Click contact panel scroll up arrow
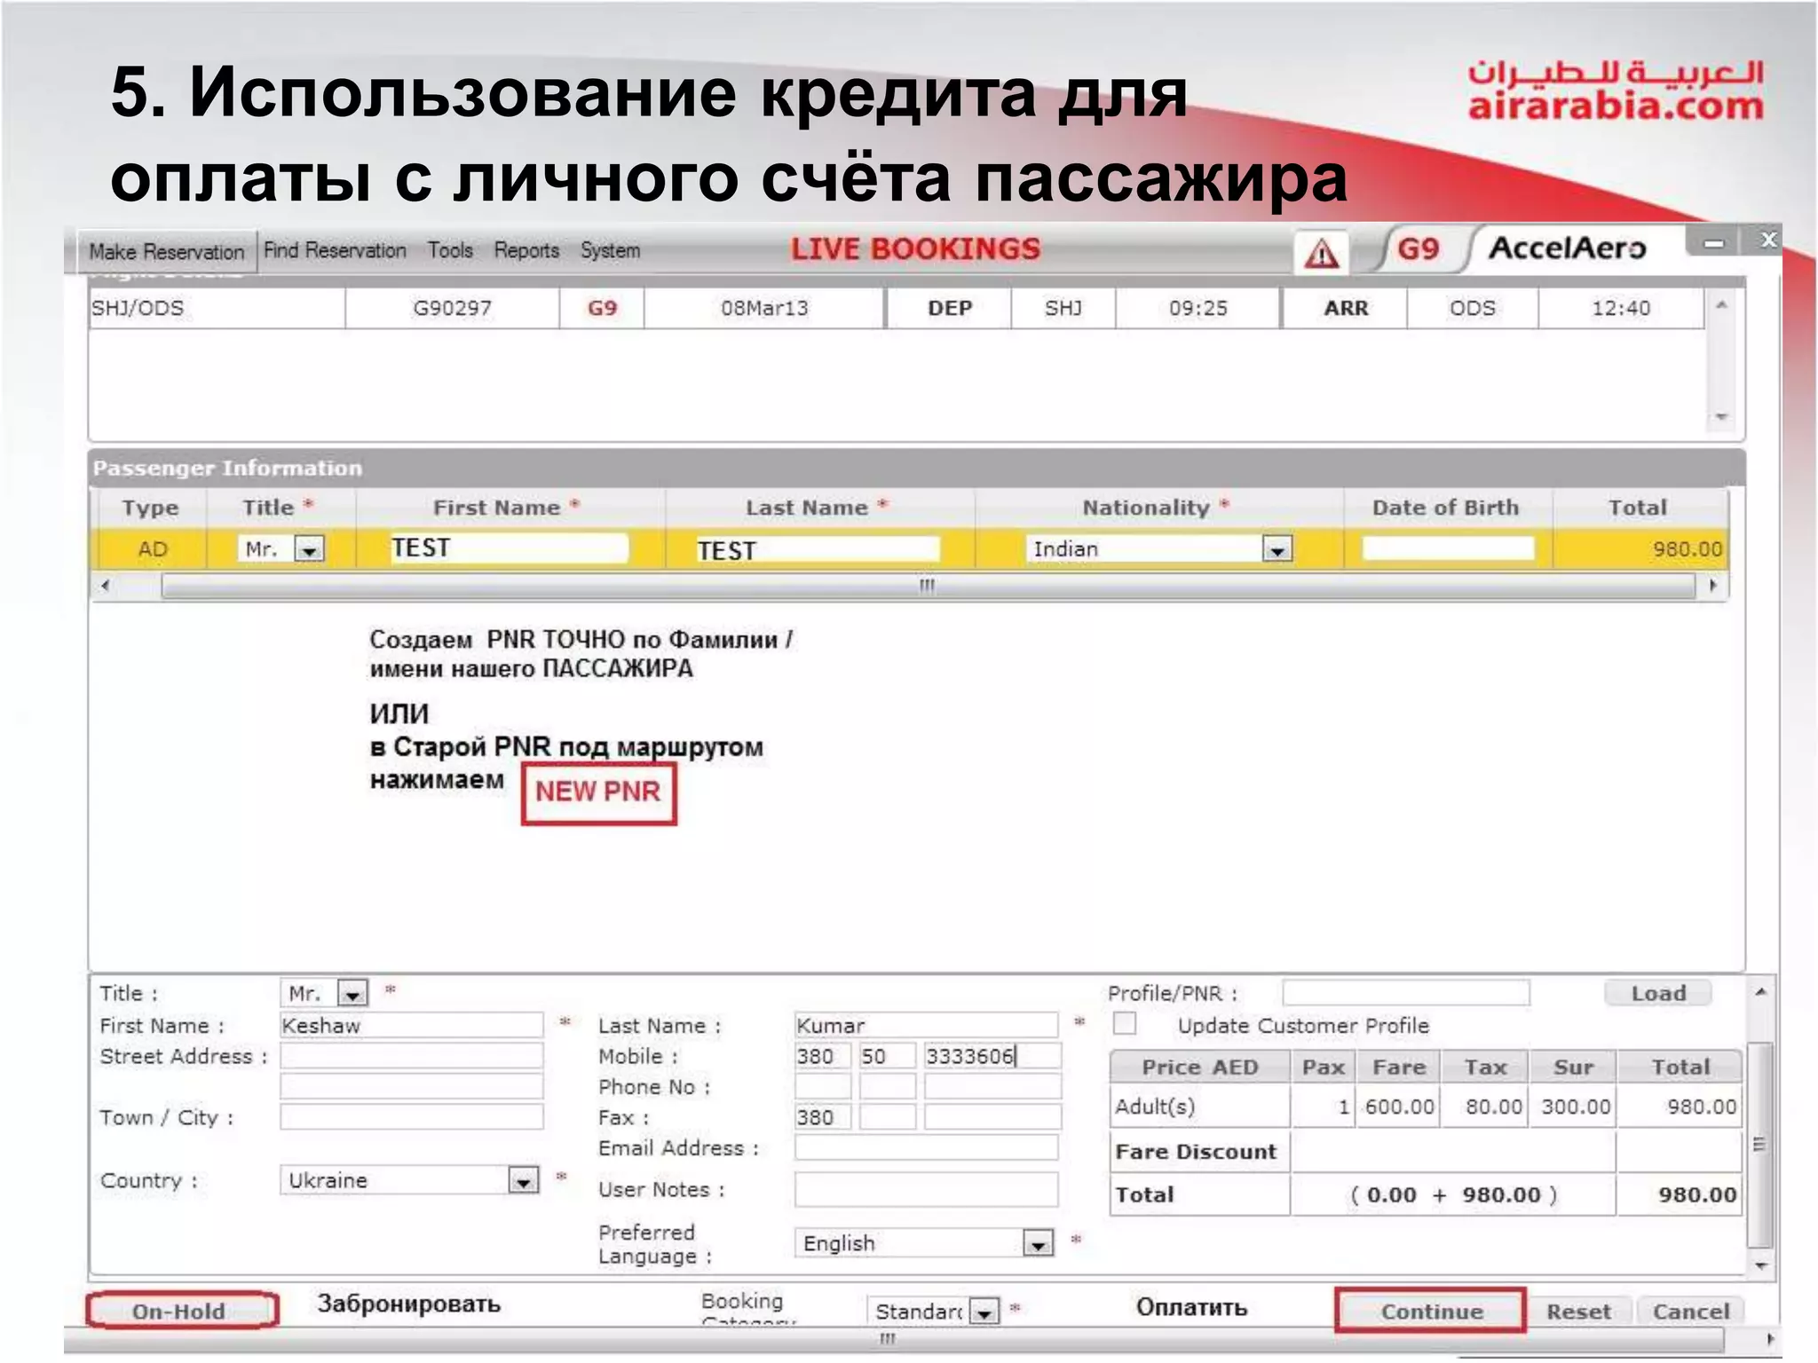 1761,991
